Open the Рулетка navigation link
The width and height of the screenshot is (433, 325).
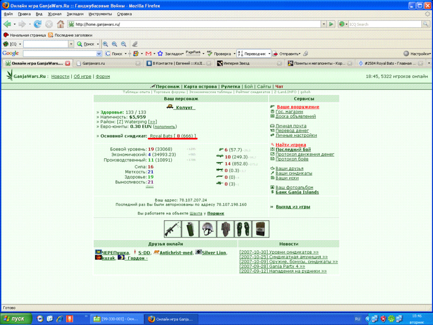pos(230,87)
